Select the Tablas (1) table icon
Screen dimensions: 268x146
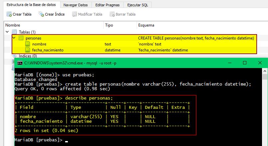[14, 32]
